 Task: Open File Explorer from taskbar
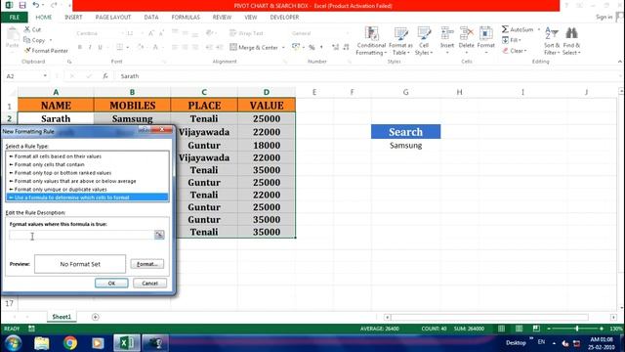click(41, 343)
